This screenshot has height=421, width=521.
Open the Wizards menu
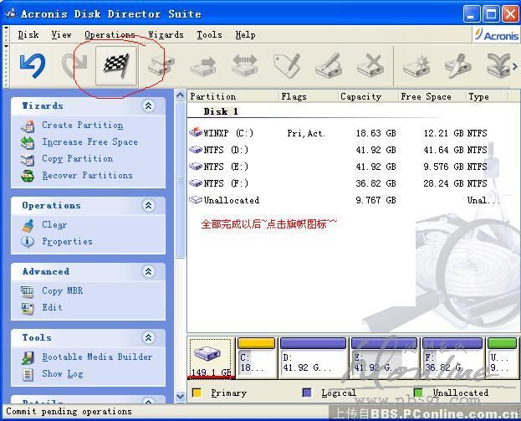(166, 35)
